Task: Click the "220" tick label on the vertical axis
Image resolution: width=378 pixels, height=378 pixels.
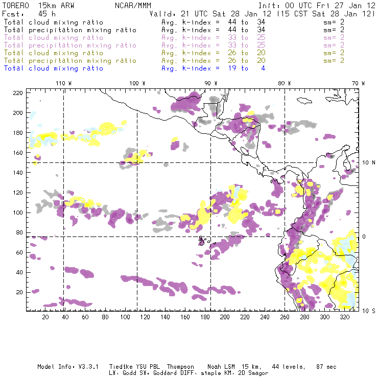Action: click(18, 93)
